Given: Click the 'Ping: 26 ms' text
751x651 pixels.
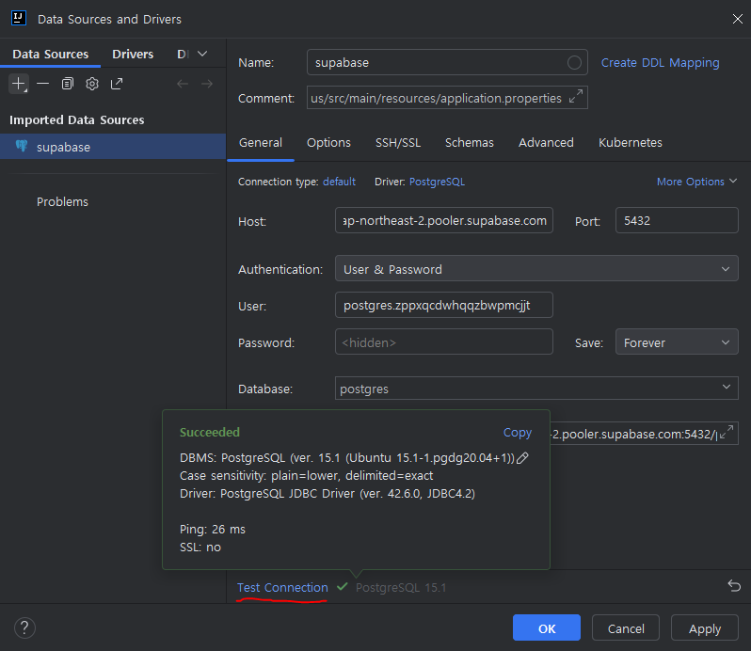Looking at the screenshot, I should tap(212, 529).
